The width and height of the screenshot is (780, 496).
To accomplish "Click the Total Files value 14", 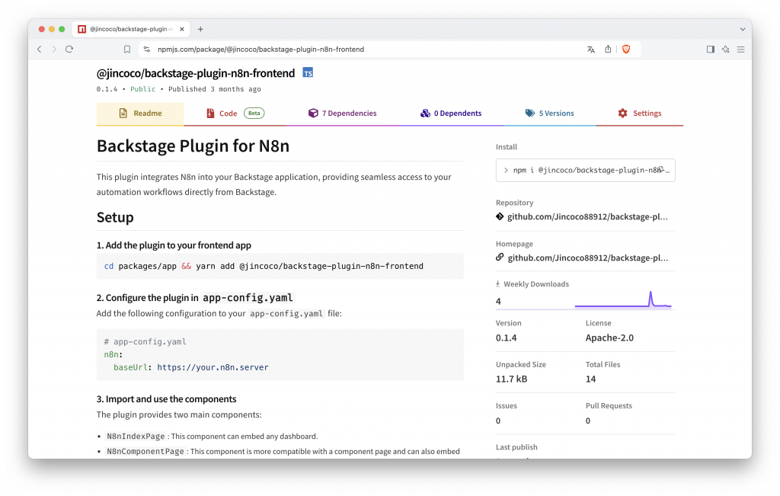I will pos(590,379).
